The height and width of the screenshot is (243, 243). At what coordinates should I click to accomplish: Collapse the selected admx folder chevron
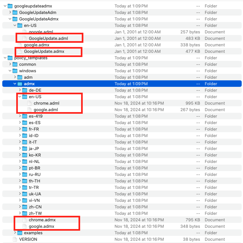pyautogui.click(x=15, y=84)
